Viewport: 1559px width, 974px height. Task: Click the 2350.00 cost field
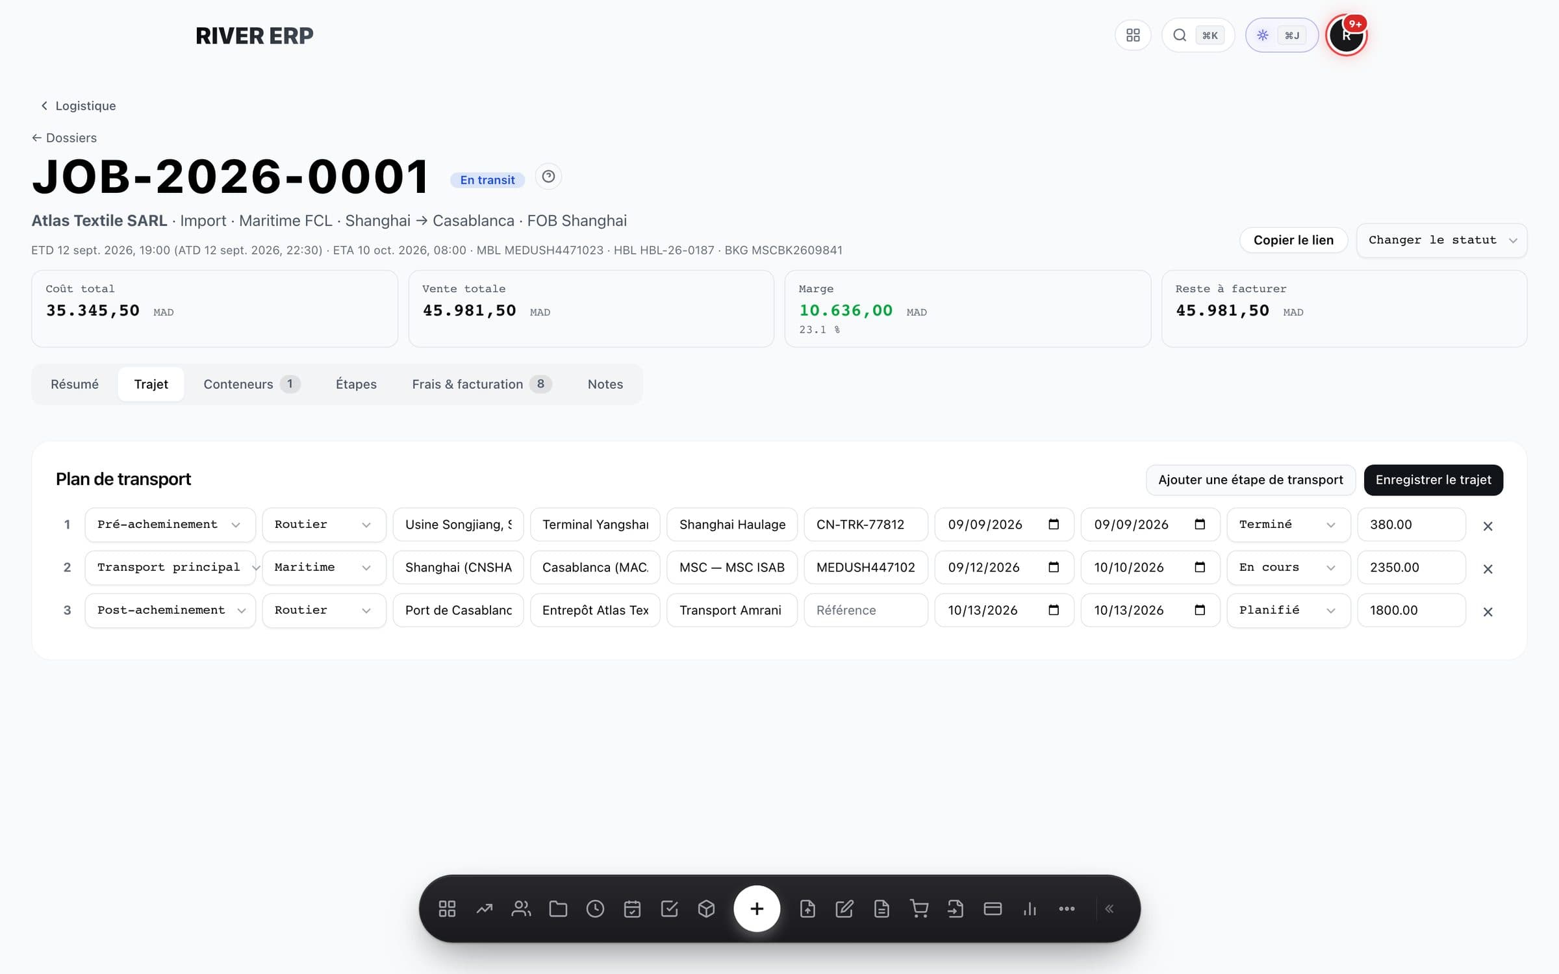(x=1412, y=568)
